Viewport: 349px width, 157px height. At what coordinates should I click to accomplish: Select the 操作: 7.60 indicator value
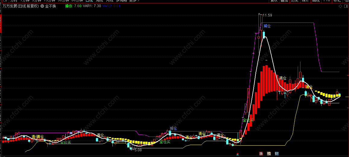pos(73,6)
